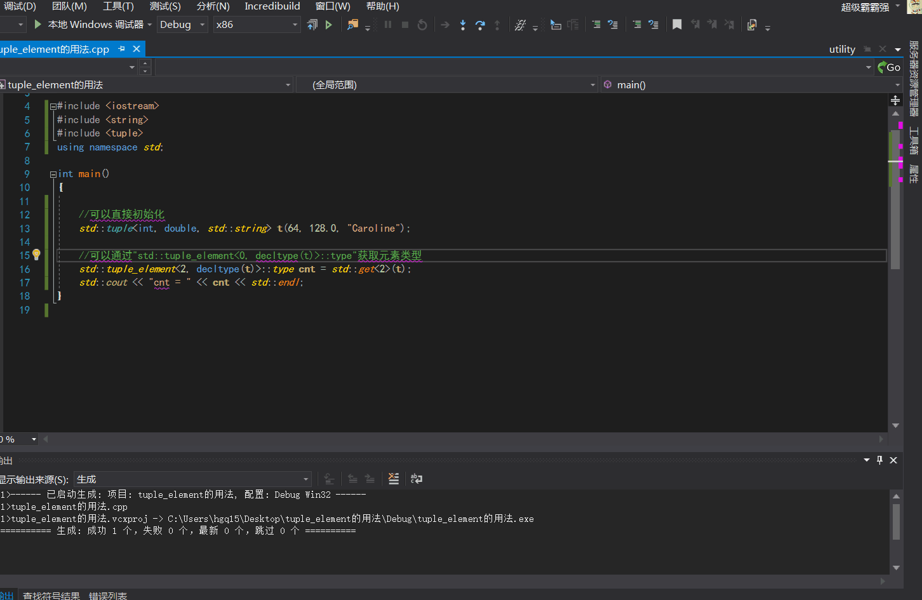Image resolution: width=922 pixels, height=600 pixels.
Task: Open the main() member dropdown
Action: pos(751,84)
